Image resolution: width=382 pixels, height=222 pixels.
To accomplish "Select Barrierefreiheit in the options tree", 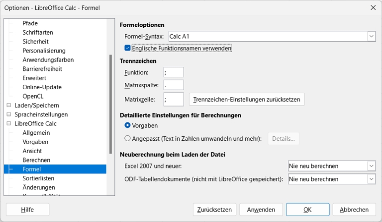I will click(x=42, y=69).
